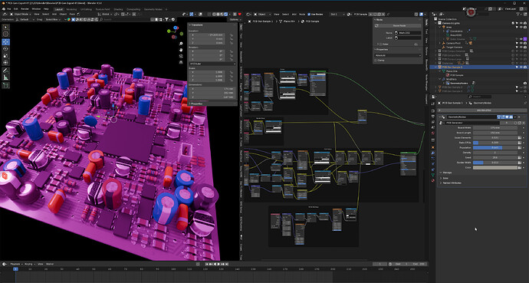The image size is (529, 283).
Task: Click the pan view hand icon in viewport
Action: coord(181,49)
